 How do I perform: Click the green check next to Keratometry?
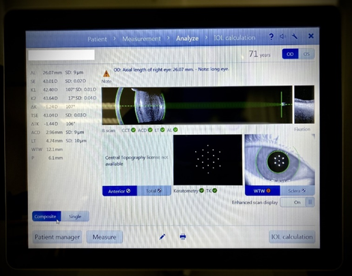point(201,191)
